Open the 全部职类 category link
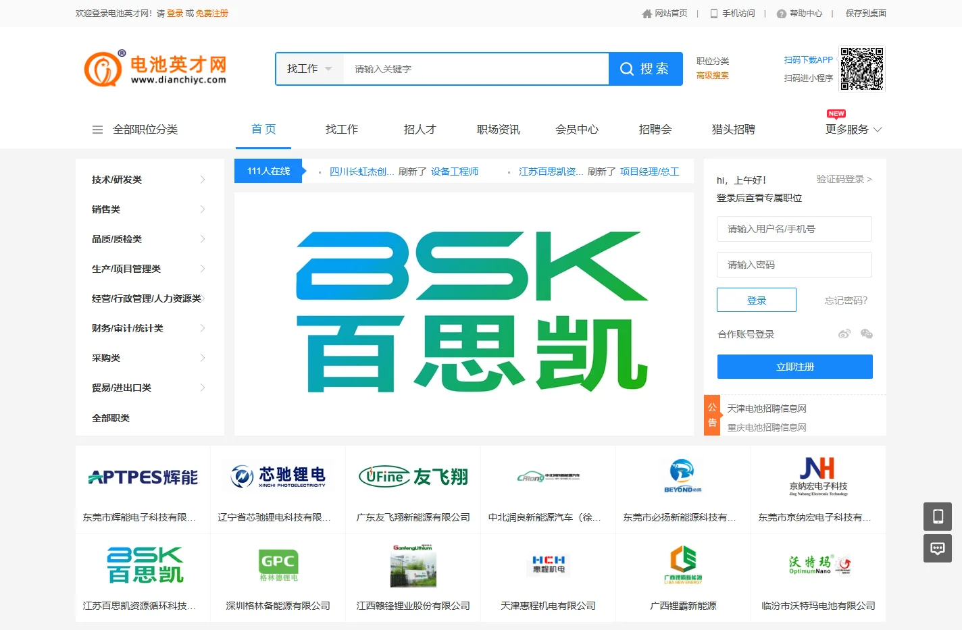The width and height of the screenshot is (962, 630). (111, 418)
